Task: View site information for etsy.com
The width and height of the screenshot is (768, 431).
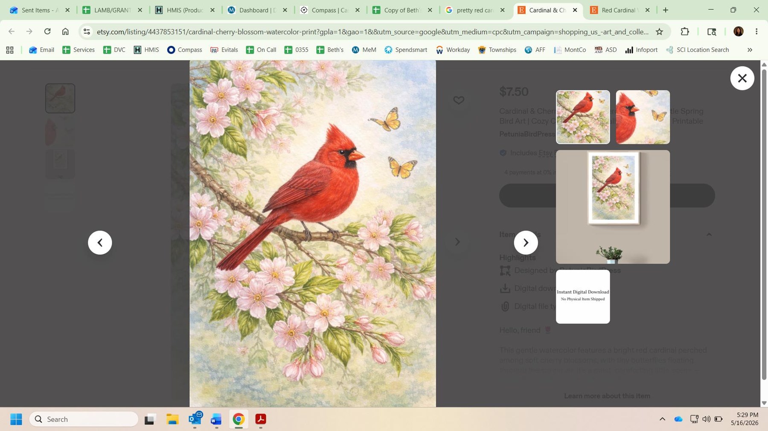Action: point(87,32)
